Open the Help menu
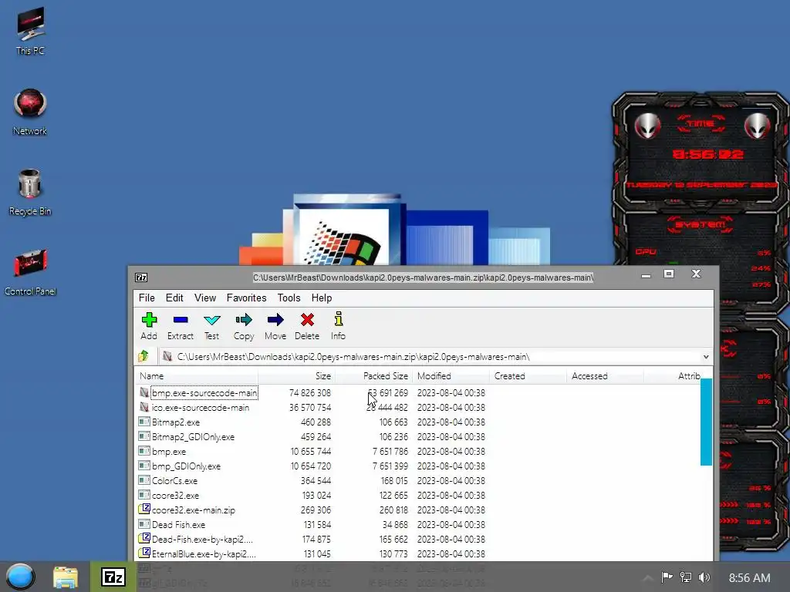790x592 pixels. [322, 298]
